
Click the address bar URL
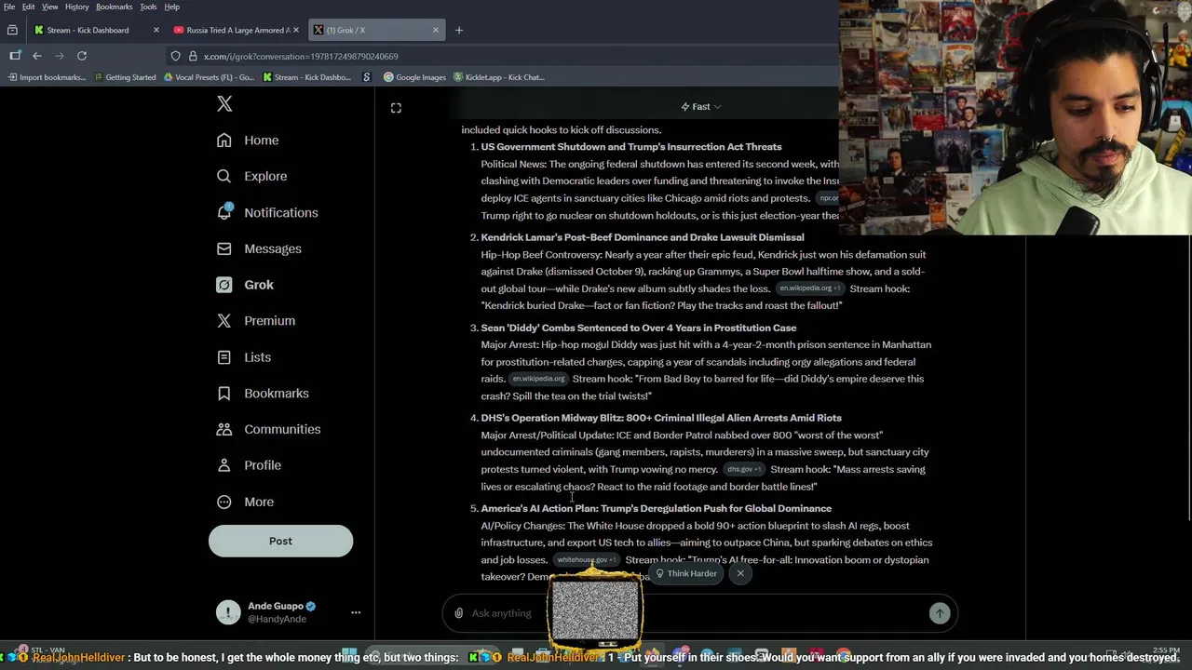[x=300, y=57]
